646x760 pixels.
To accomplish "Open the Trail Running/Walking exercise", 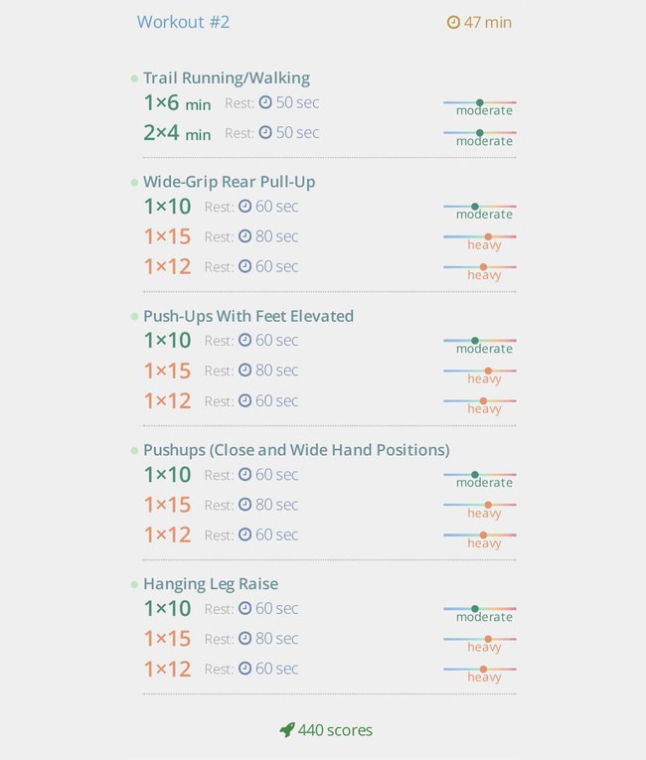I will [227, 78].
